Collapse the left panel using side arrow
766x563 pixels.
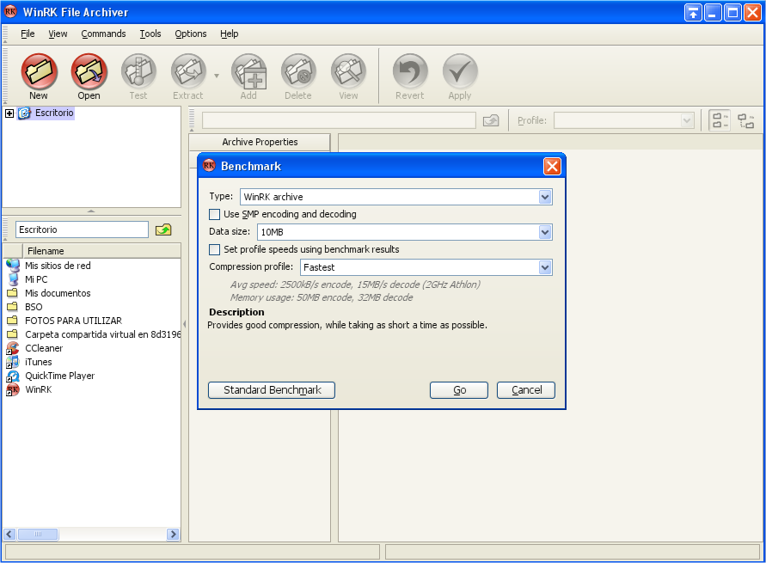click(184, 324)
